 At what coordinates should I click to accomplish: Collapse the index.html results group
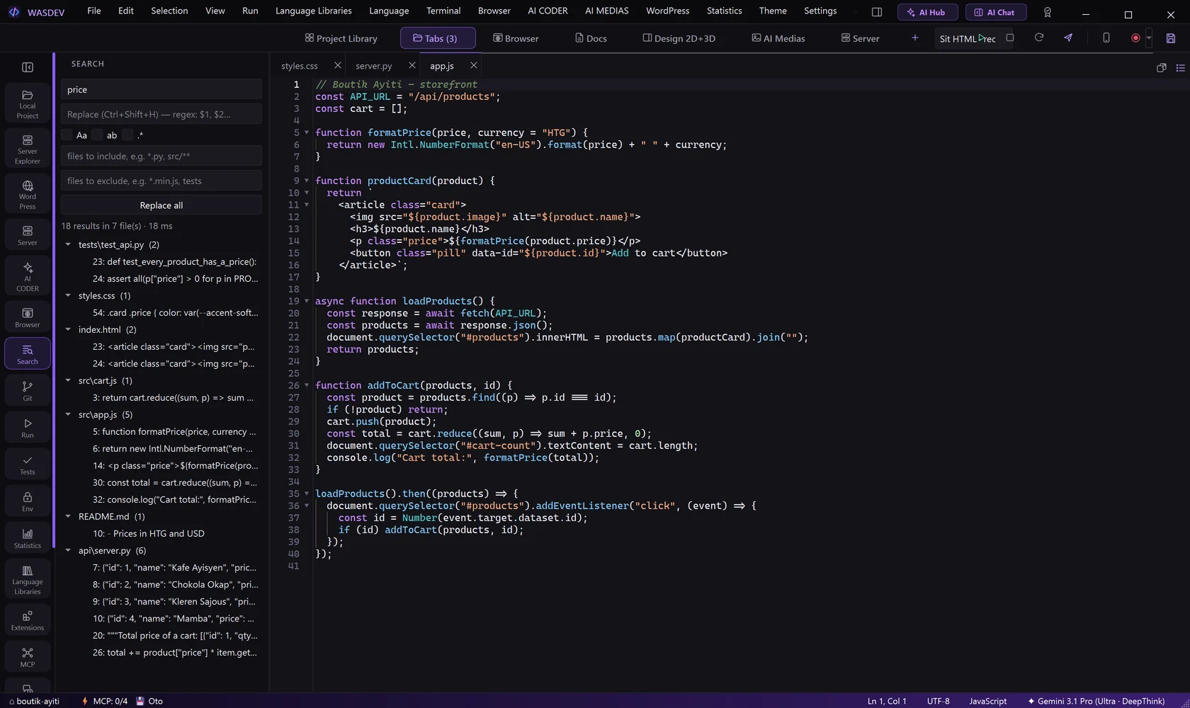pyautogui.click(x=68, y=329)
